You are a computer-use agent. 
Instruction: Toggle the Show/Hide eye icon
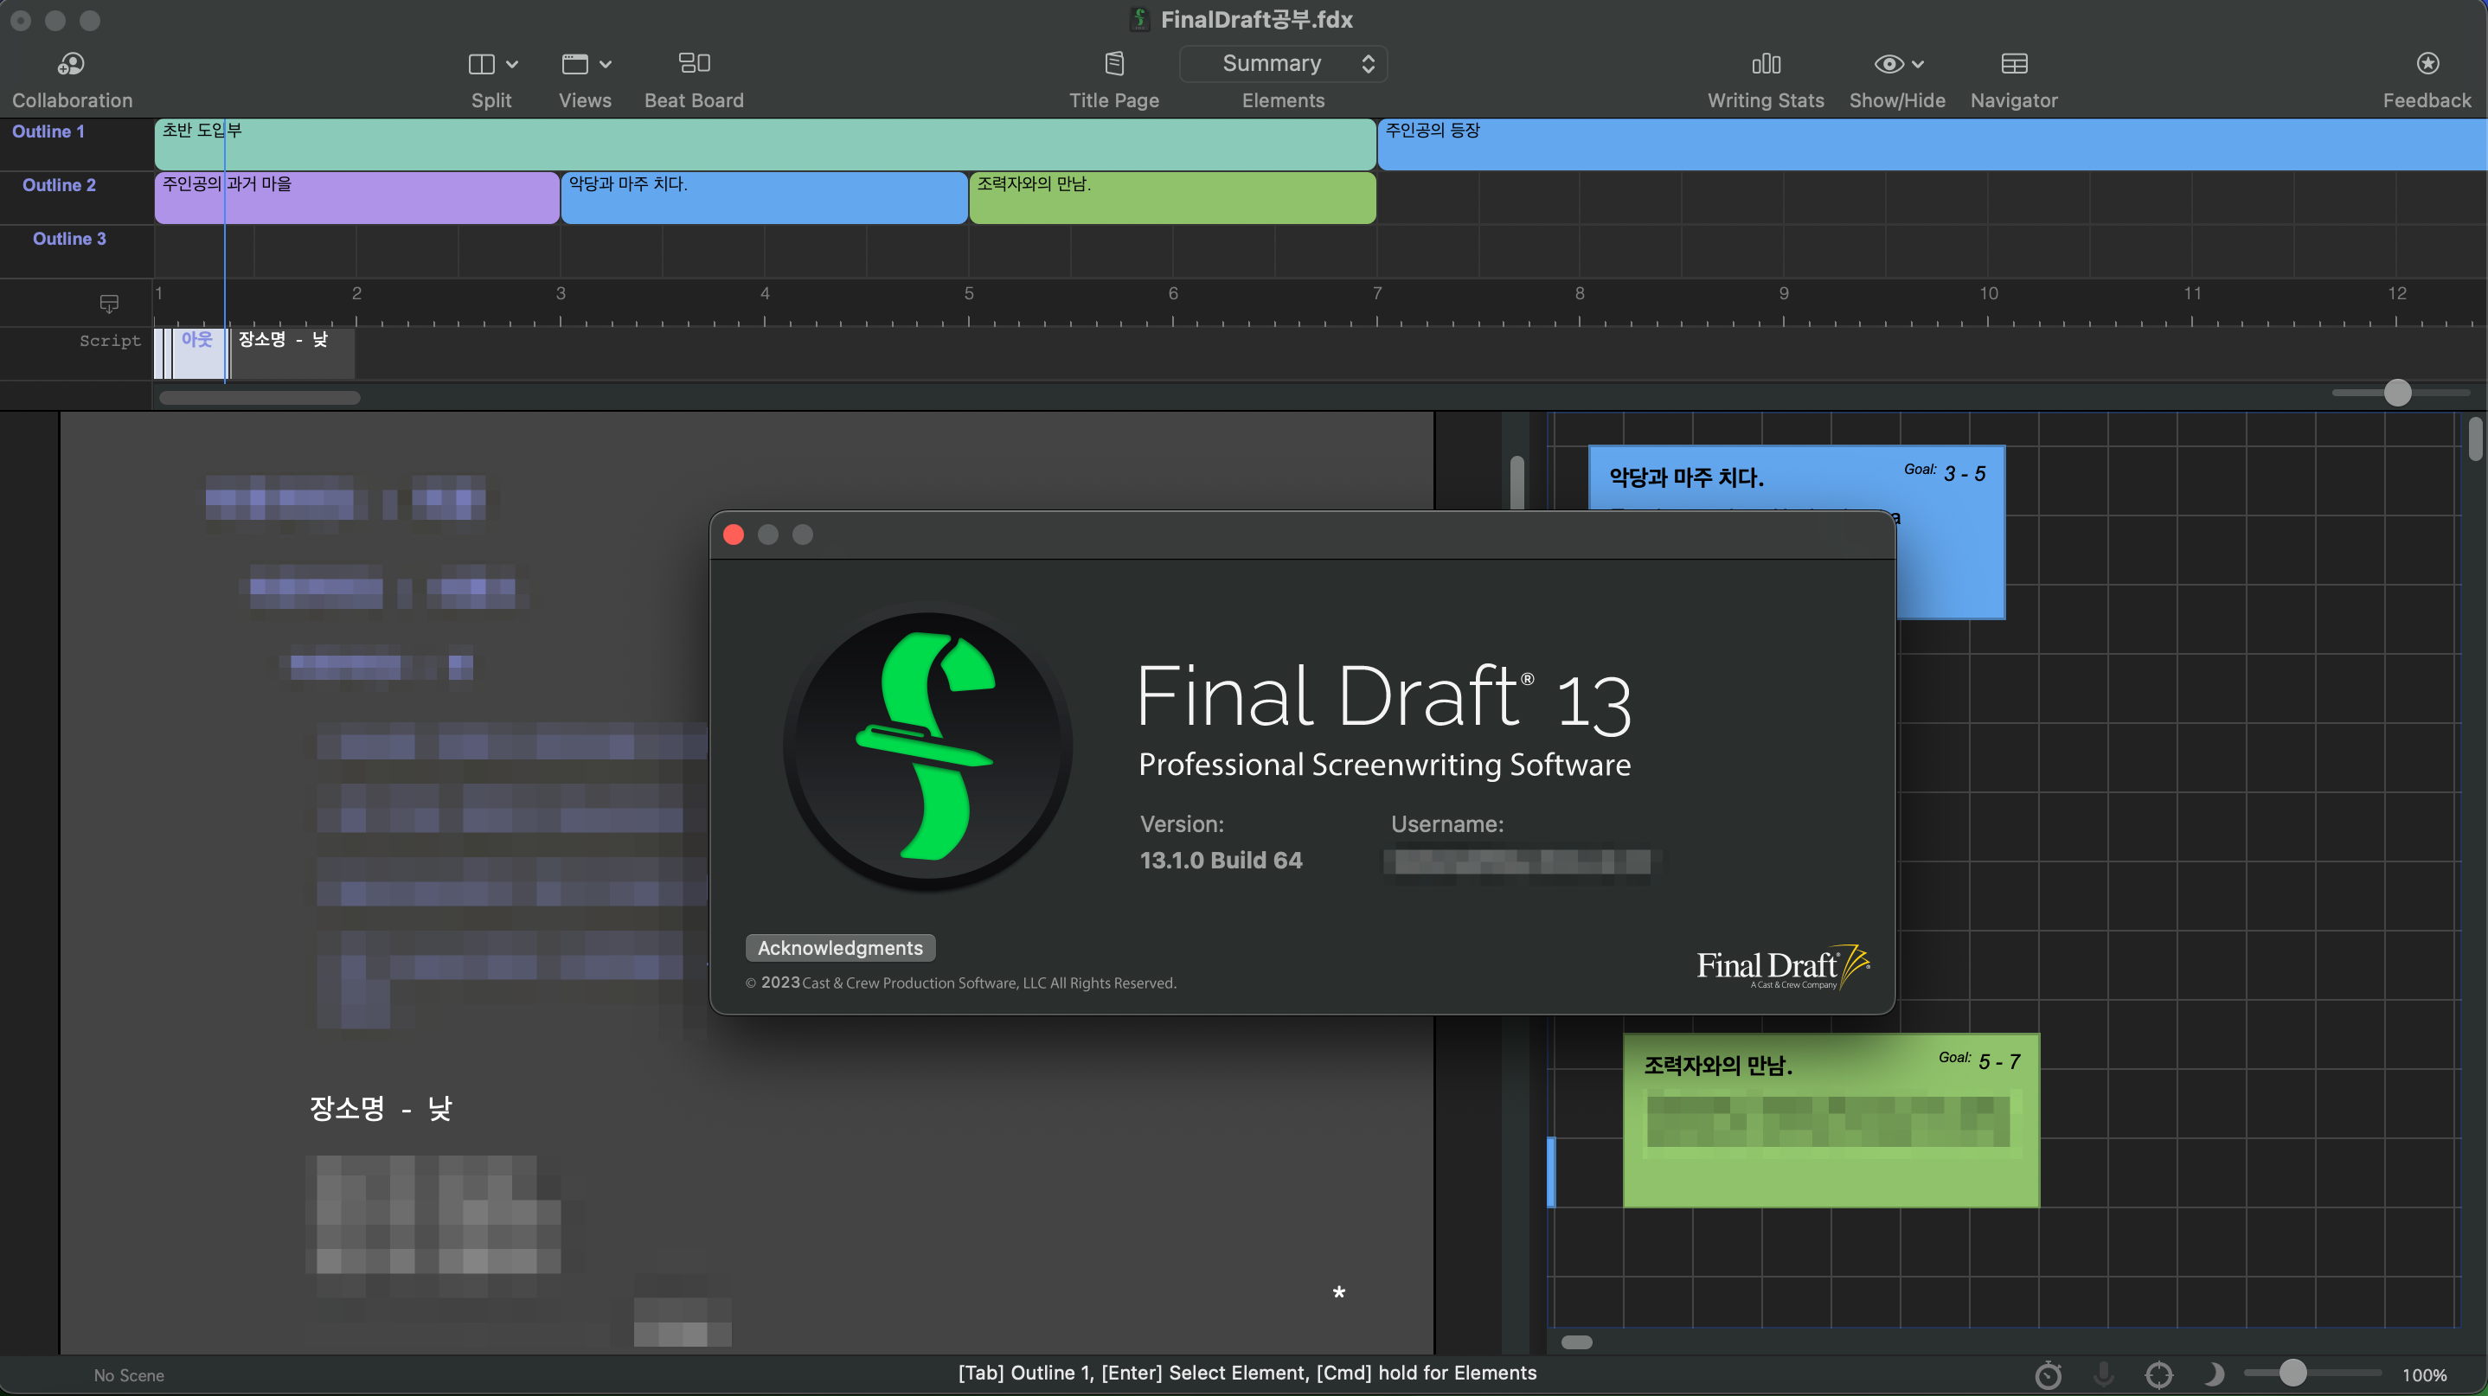(x=1888, y=64)
